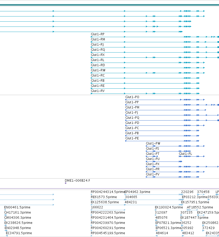Select the RP004244314.5prime EST label
The height and width of the screenshot is (237, 219).
108,192
